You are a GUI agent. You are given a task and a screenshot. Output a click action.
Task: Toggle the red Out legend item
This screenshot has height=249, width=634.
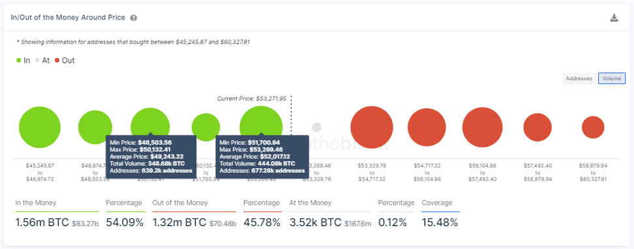65,61
